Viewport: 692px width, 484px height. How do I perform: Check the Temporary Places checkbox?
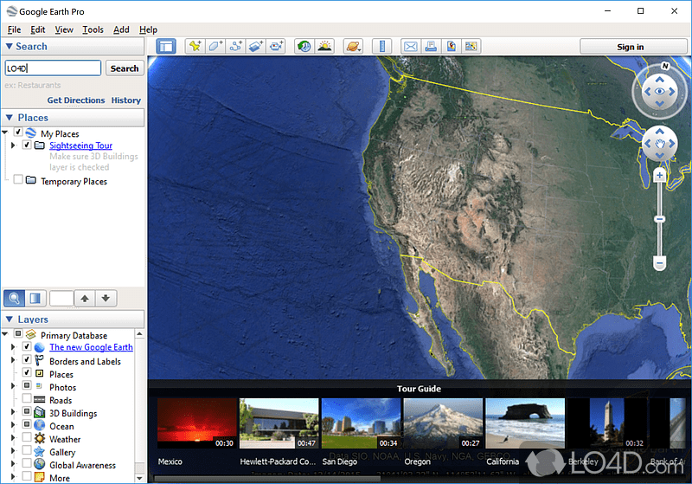pyautogui.click(x=18, y=179)
